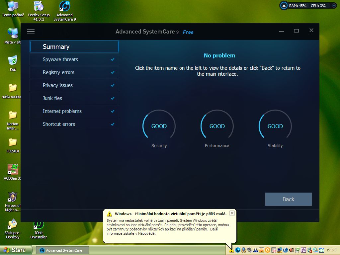340x255 pixels.
Task: Open the Registry errors item
Action: (74, 72)
